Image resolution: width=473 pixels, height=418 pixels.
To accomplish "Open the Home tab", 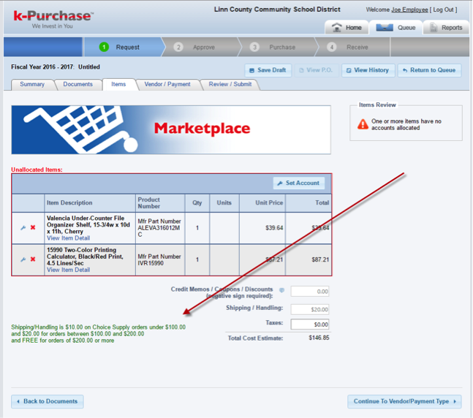I will (347, 28).
